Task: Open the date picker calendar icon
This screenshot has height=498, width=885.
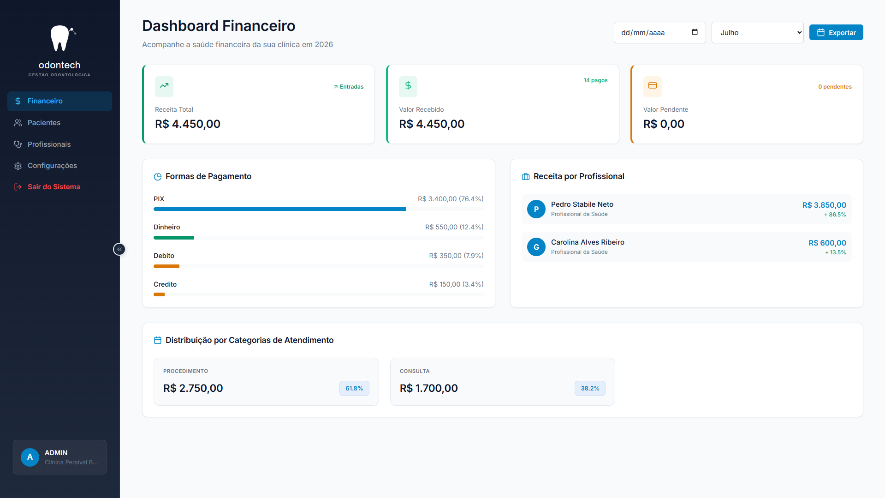Action: coord(695,32)
